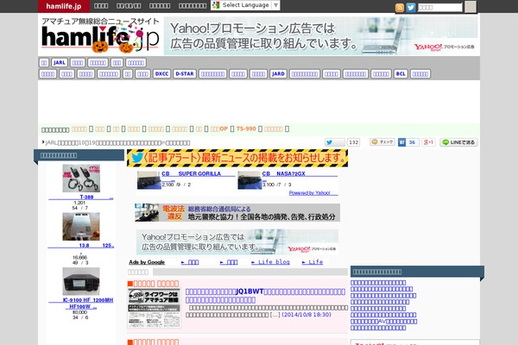
Task: Open the T-388 auction item link
Action: click(x=81, y=198)
